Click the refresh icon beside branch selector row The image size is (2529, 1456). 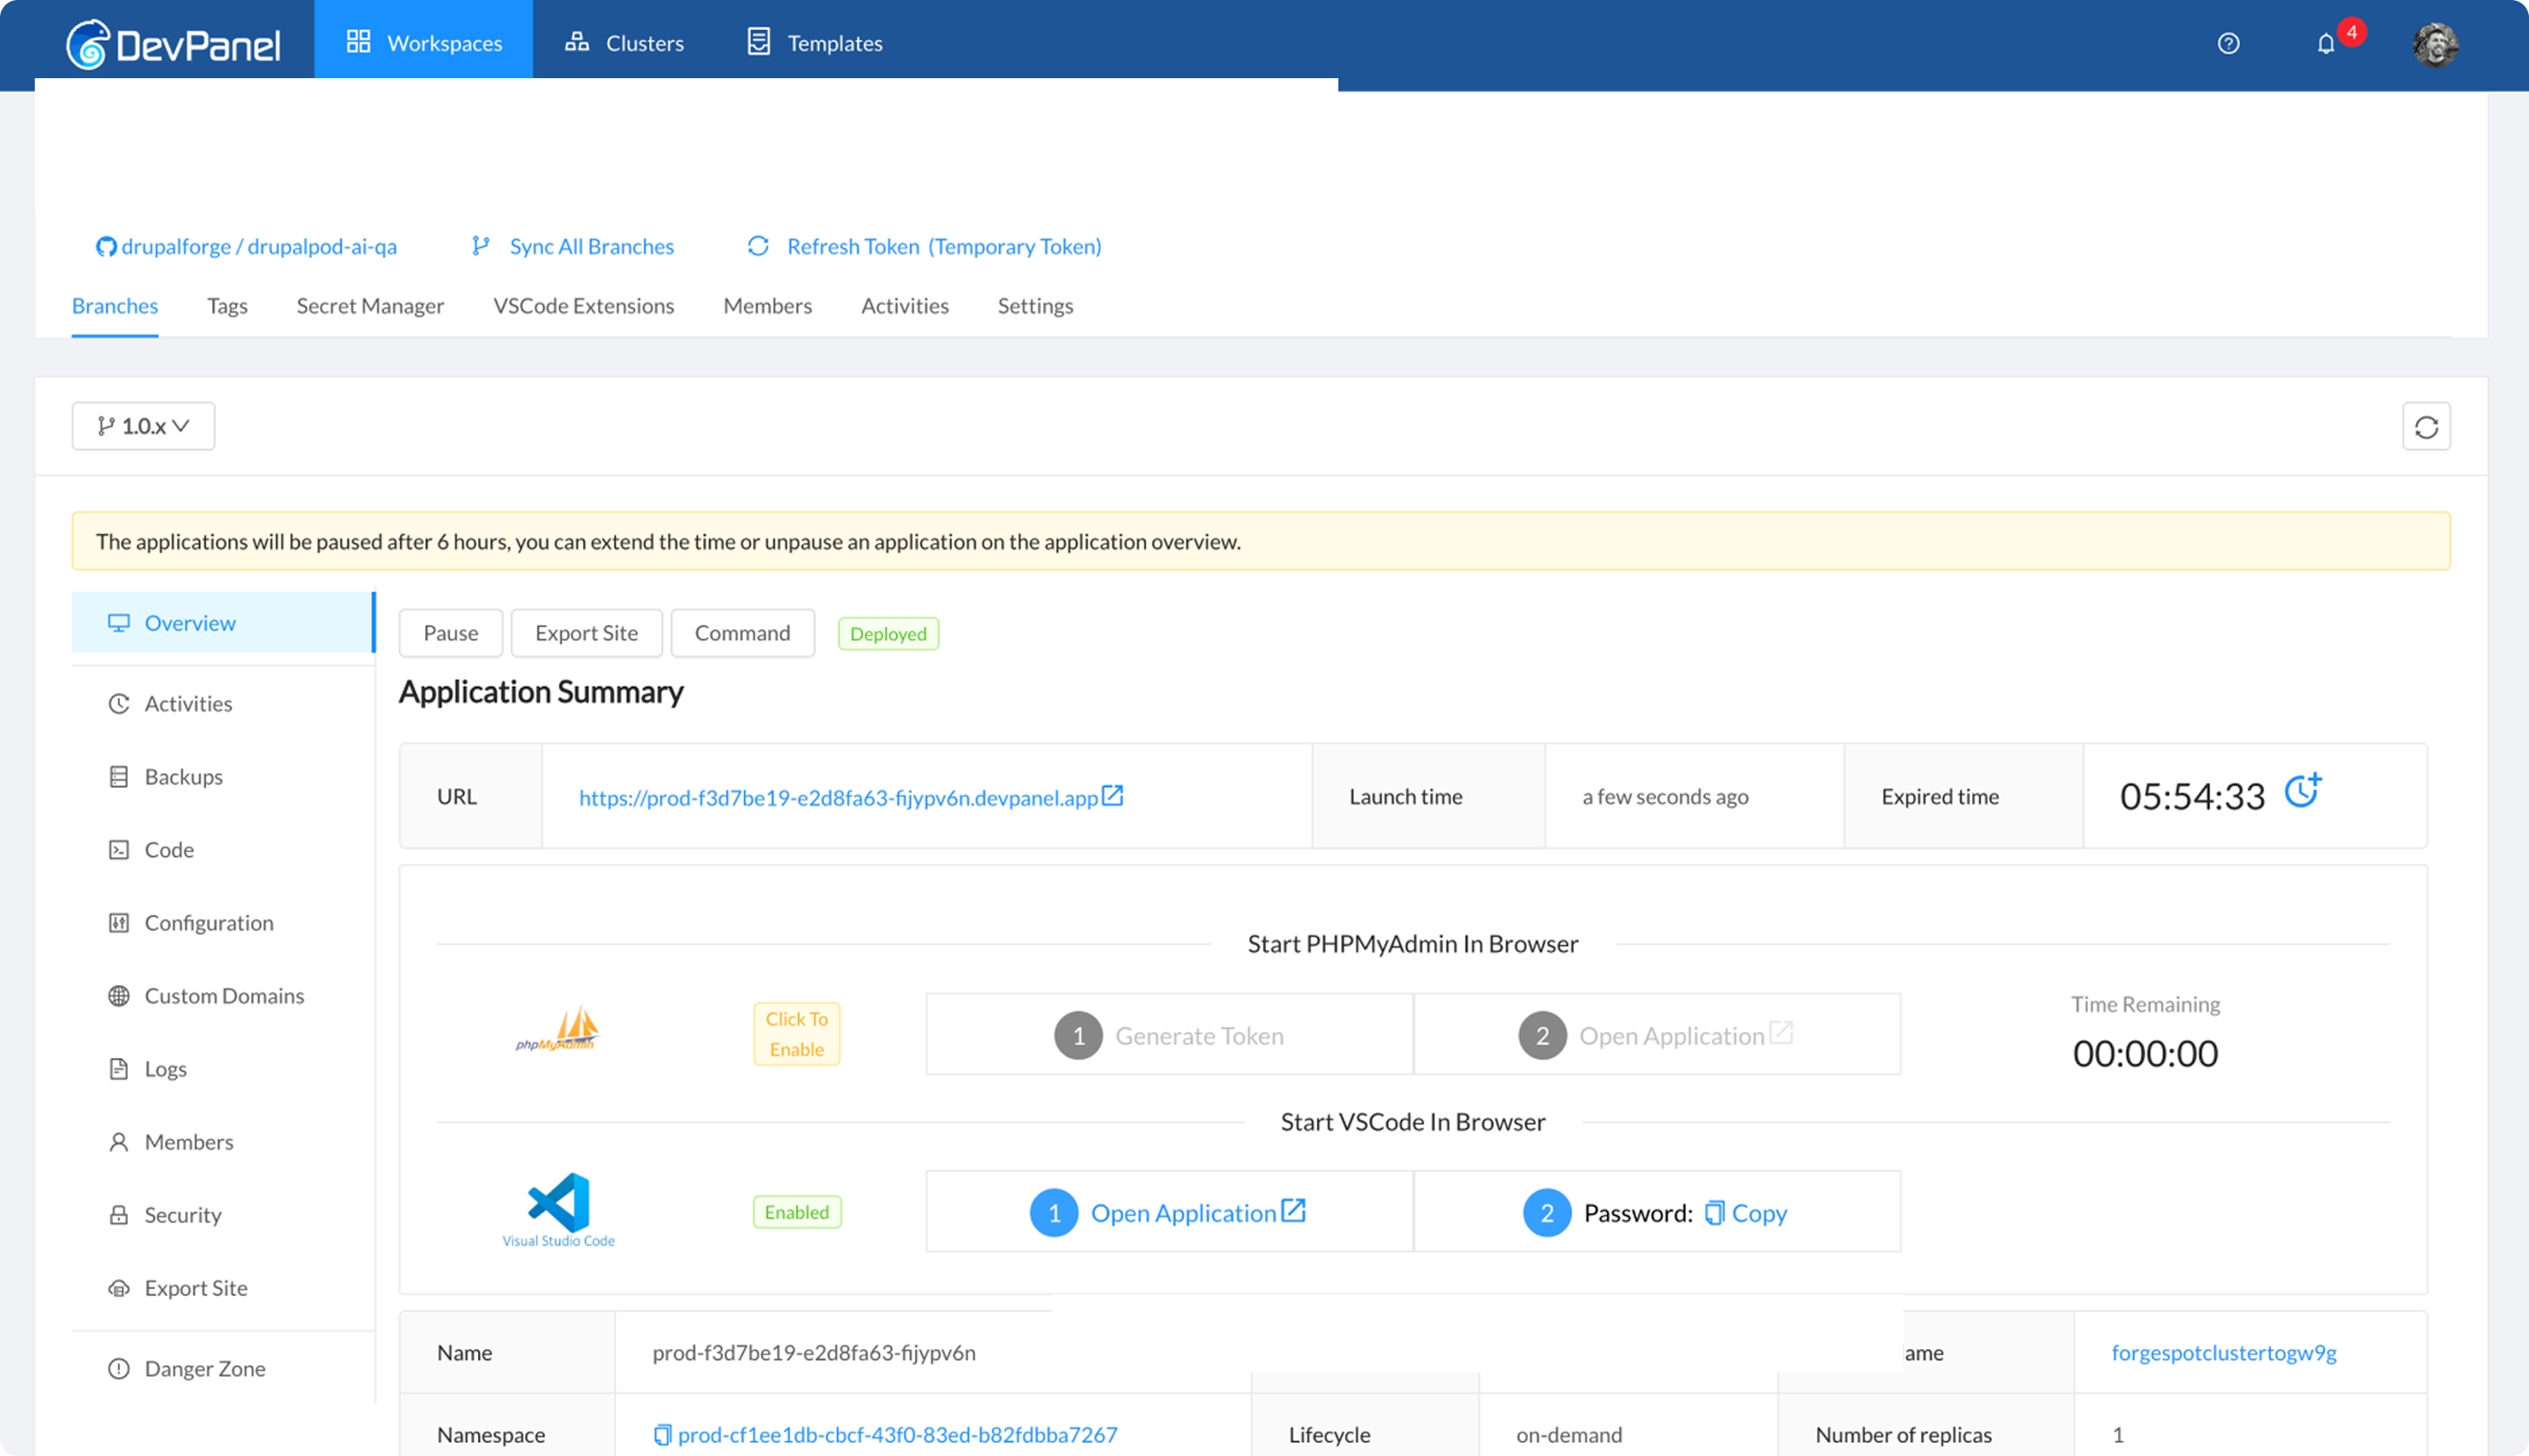2426,427
